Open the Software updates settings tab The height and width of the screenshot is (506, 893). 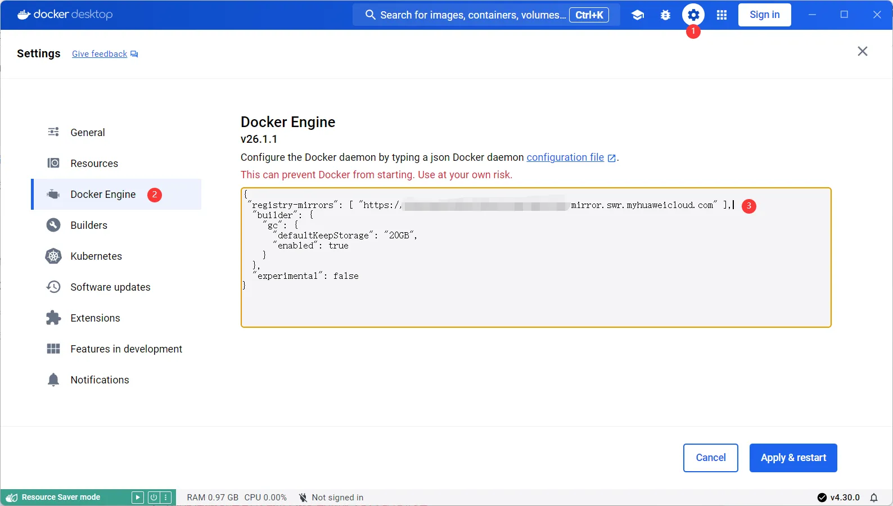(116, 287)
